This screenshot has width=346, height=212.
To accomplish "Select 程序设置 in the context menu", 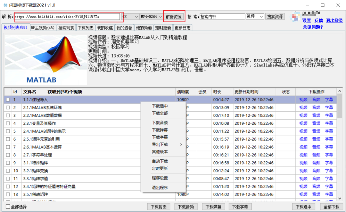I will tap(160, 178).
